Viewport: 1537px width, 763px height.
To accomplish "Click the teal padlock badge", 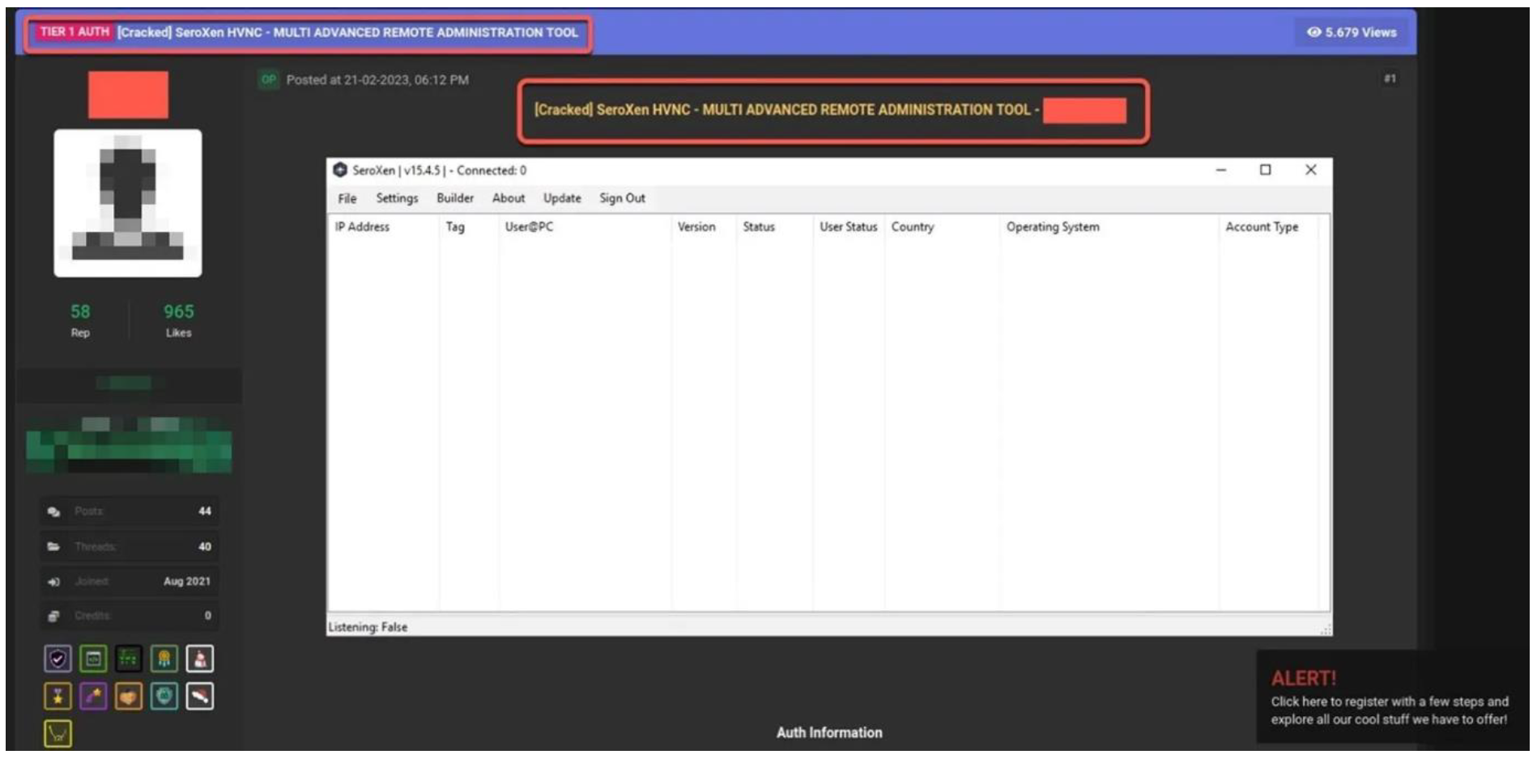I will pyautogui.click(x=164, y=697).
